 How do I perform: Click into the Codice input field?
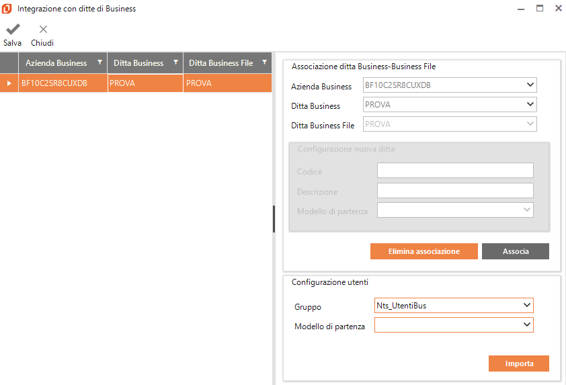point(455,170)
